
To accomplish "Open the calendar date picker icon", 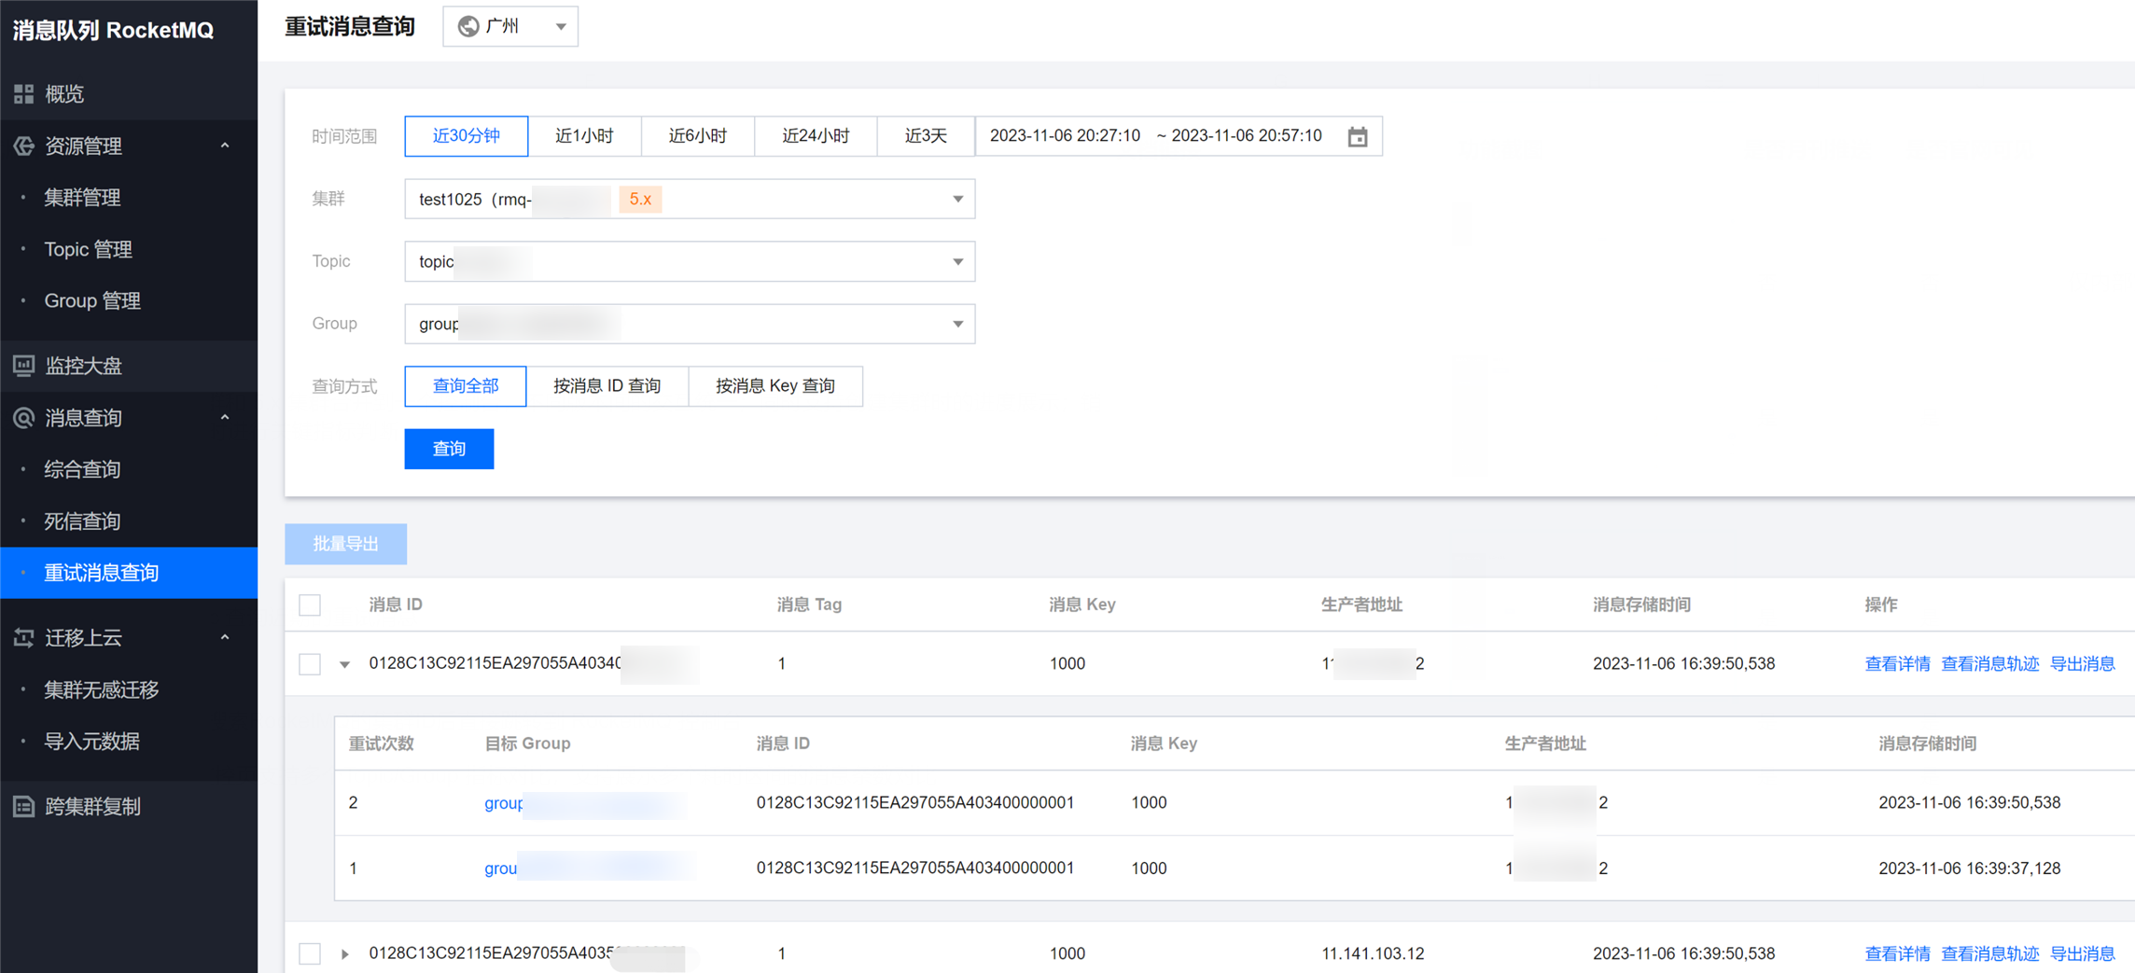I will (1358, 136).
